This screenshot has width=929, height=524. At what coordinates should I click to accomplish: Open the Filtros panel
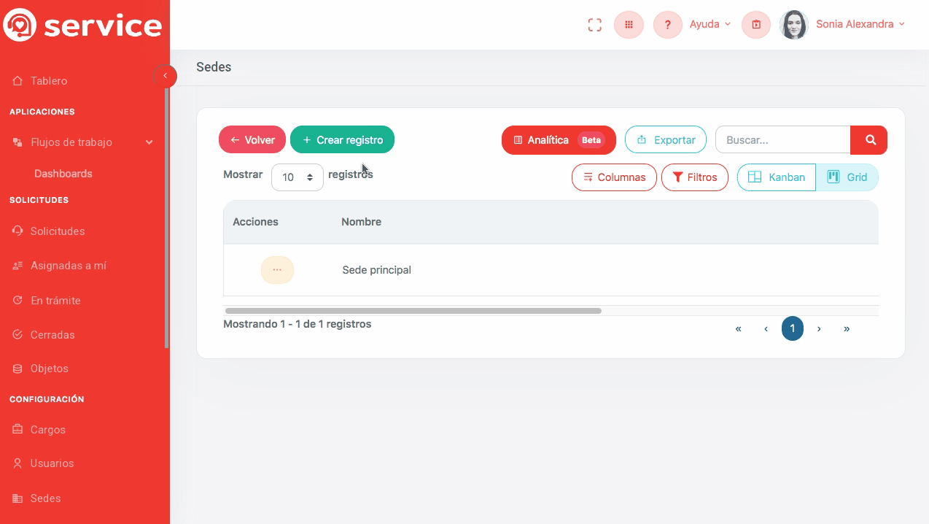pos(695,177)
